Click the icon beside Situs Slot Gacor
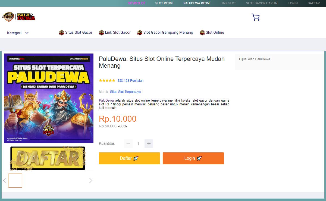 point(61,33)
